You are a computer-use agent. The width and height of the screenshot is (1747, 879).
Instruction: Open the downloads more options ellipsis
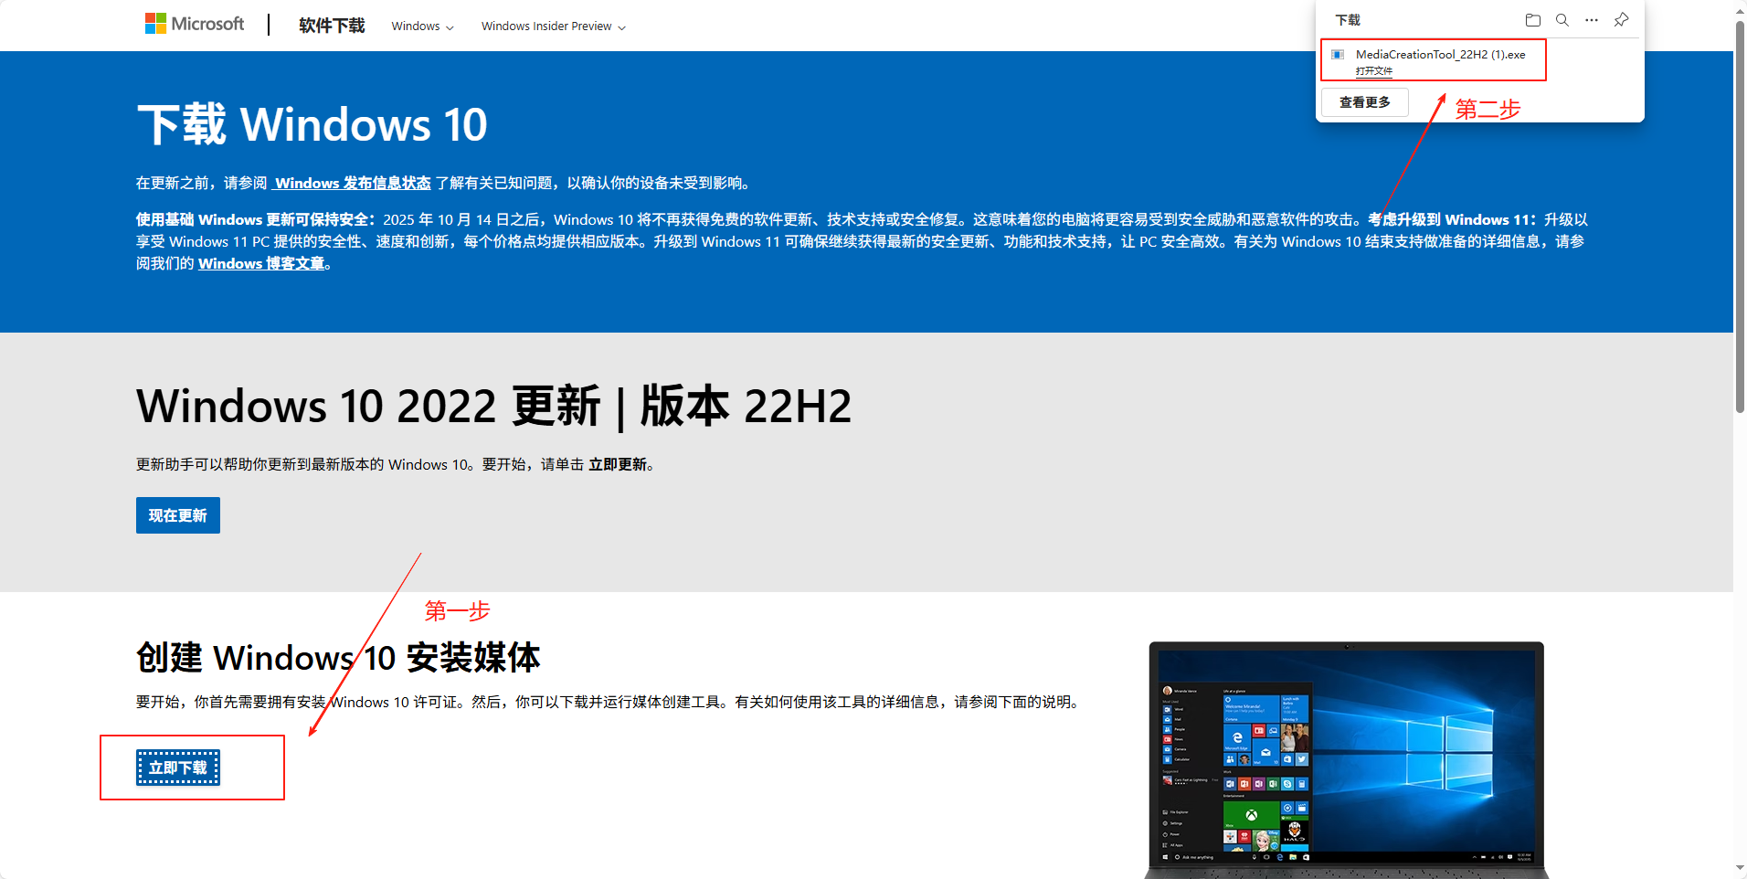click(x=1592, y=19)
